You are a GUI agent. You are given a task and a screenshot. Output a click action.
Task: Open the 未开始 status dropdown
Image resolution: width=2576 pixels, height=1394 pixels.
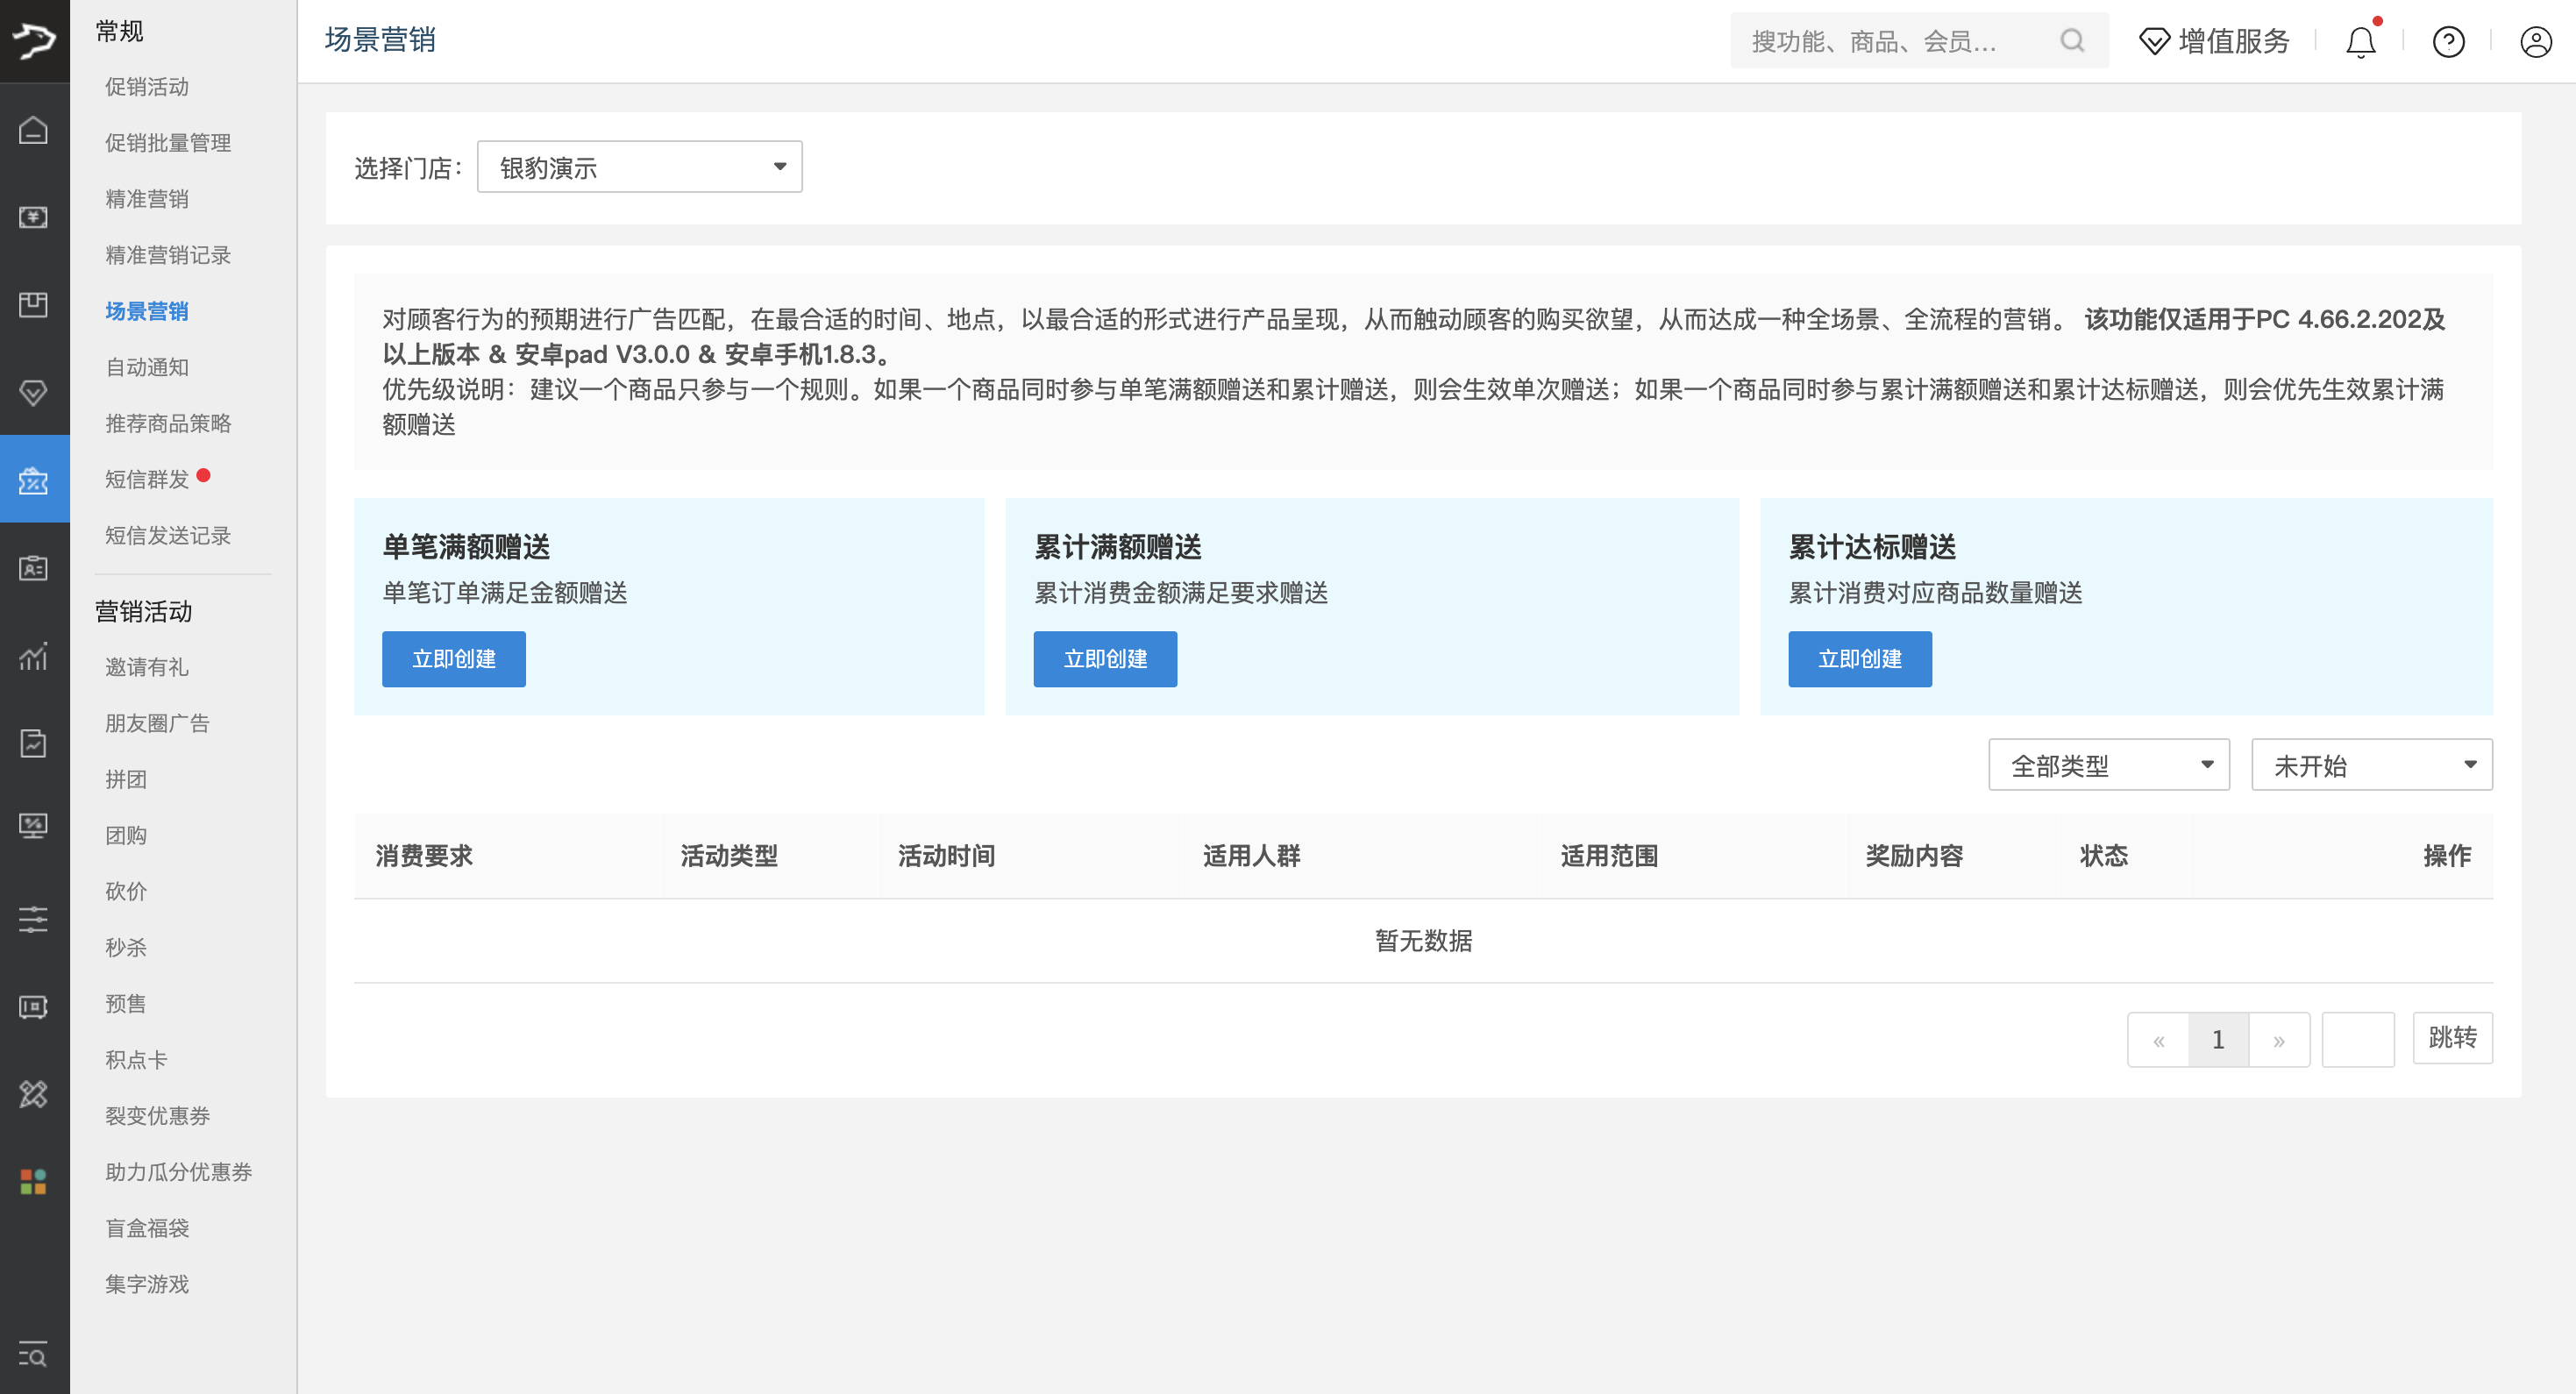click(2371, 765)
